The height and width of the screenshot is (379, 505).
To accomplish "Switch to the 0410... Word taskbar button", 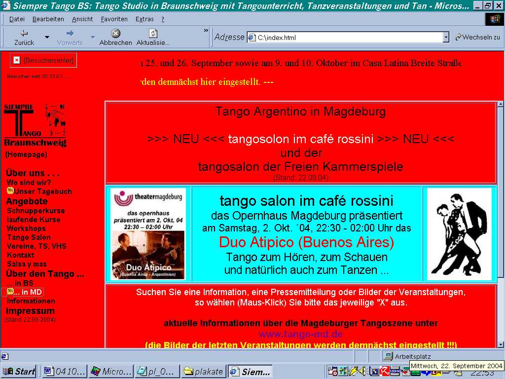I will (65, 371).
